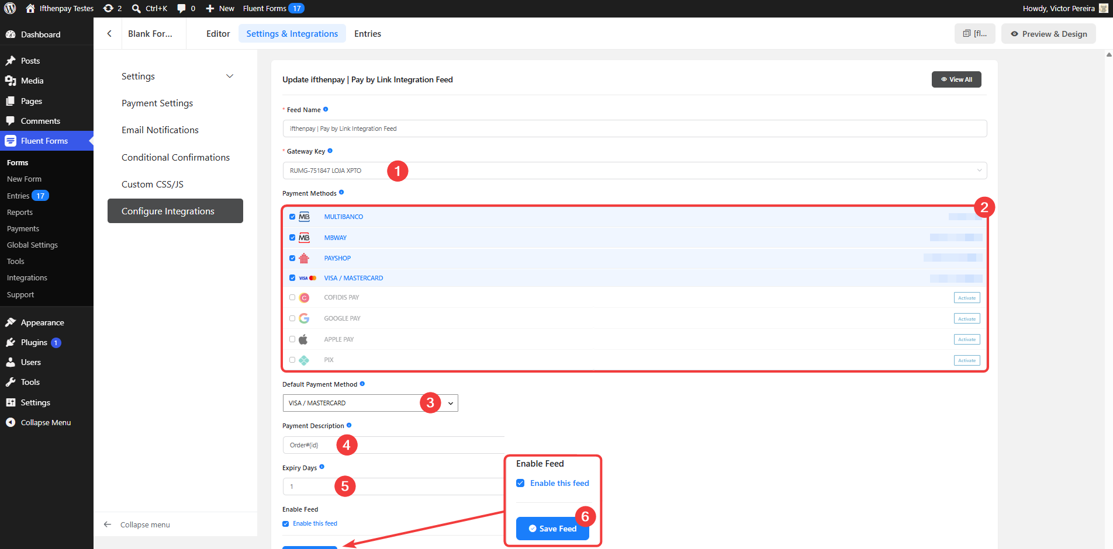This screenshot has height=549, width=1113.
Task: Click the PIX logo icon
Action: 304,360
